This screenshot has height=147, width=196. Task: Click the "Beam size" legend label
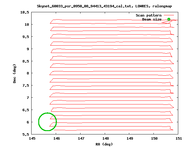pos(152,19)
